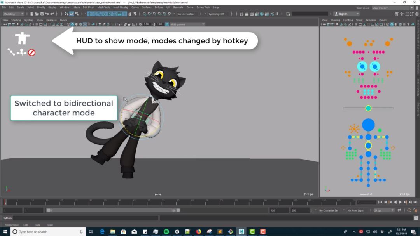Open File Explorer from the taskbar
The height and width of the screenshot is (236, 420).
coord(113,231)
